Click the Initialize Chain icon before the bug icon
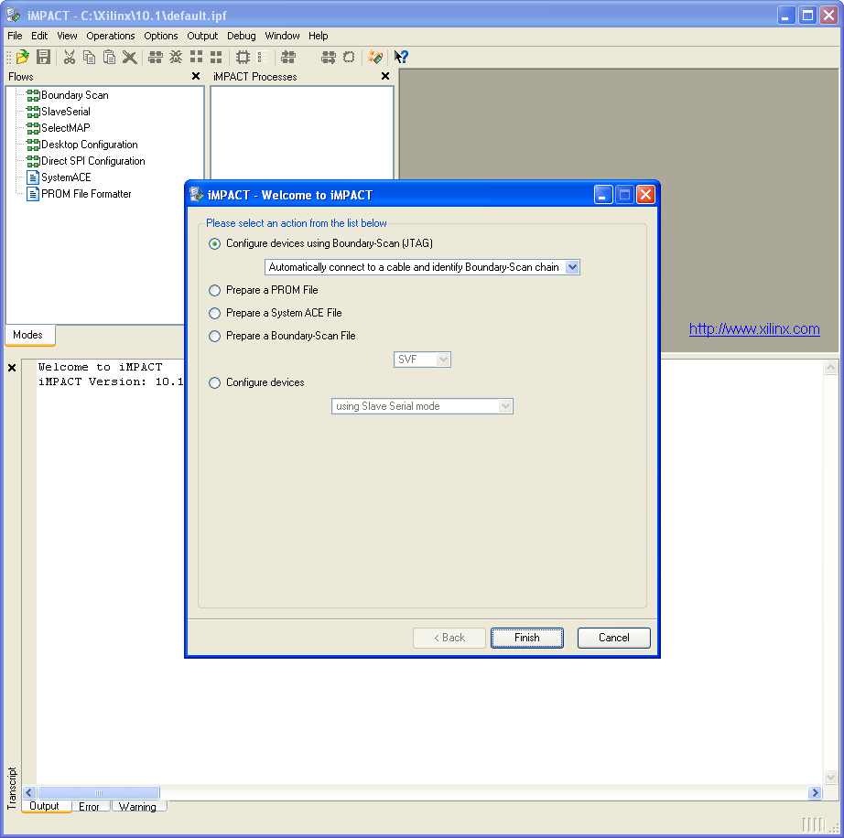The image size is (844, 838). 156,57
